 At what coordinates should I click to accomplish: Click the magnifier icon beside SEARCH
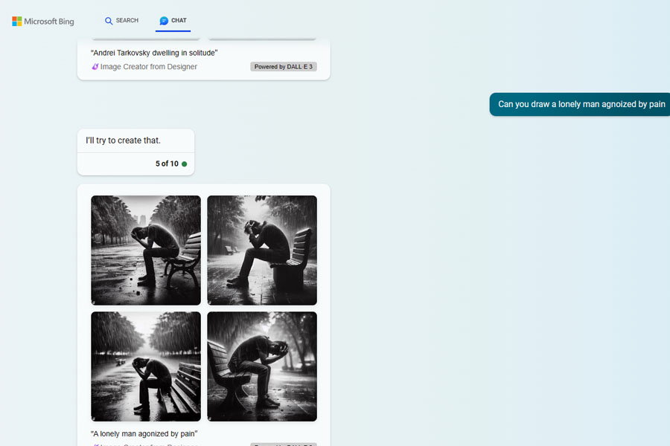point(109,21)
